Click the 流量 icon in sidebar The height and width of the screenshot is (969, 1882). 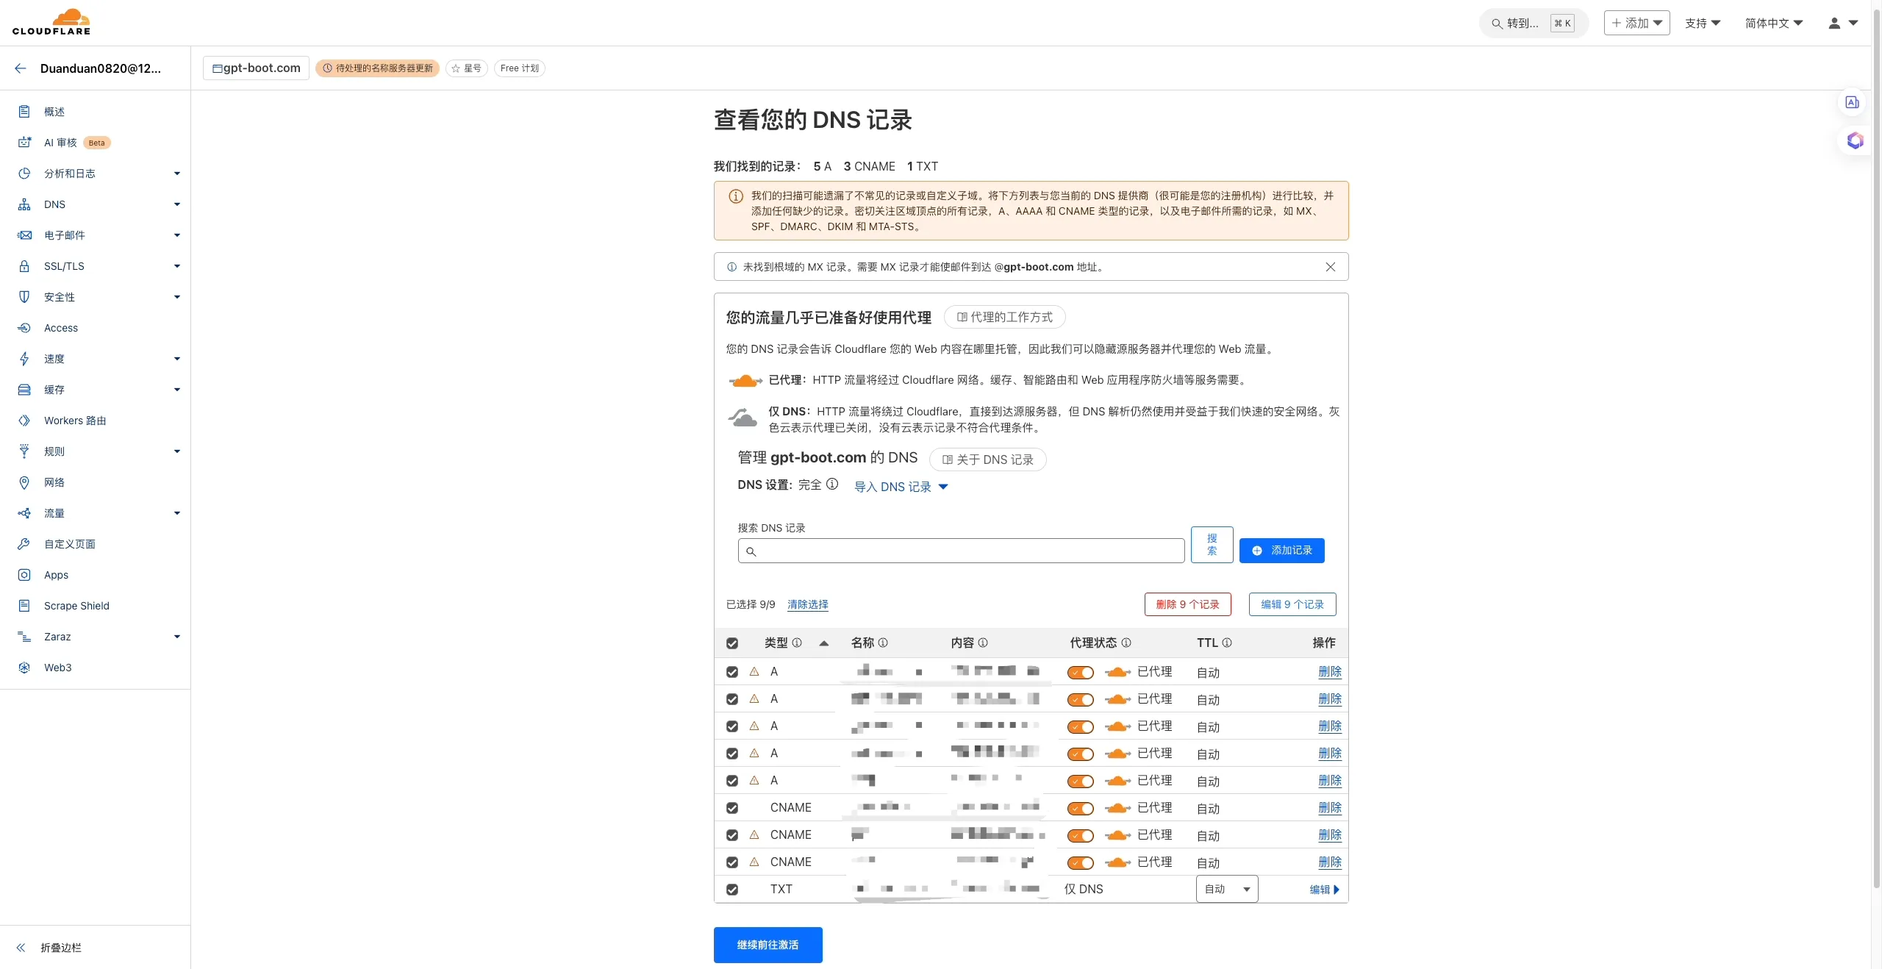point(24,512)
